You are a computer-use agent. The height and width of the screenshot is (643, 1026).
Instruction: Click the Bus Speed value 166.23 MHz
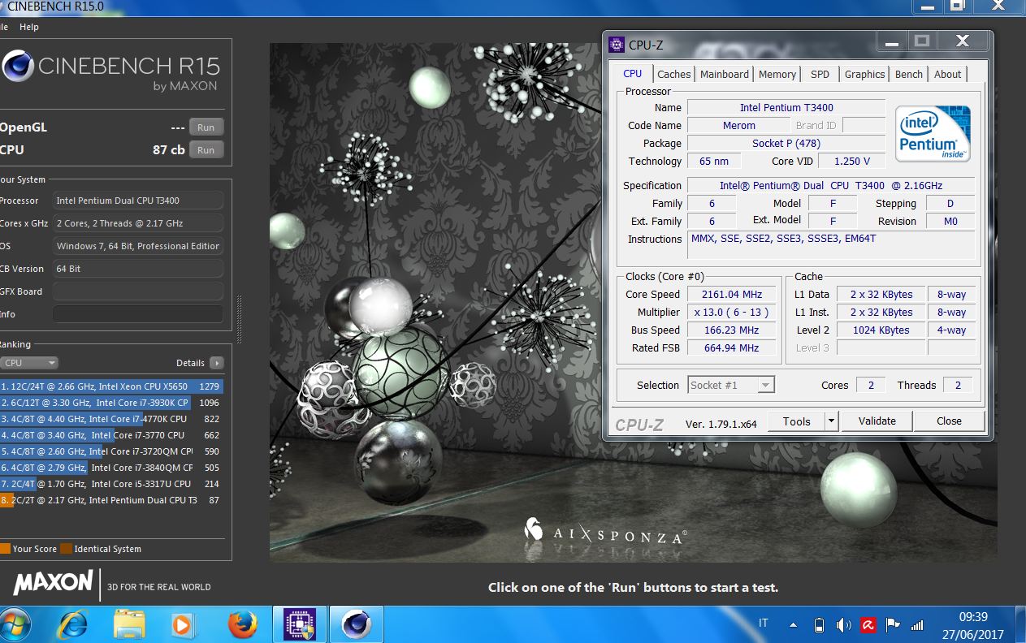point(730,330)
